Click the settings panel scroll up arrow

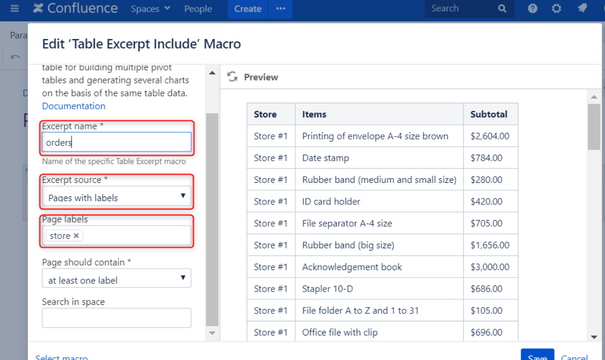coord(212,73)
